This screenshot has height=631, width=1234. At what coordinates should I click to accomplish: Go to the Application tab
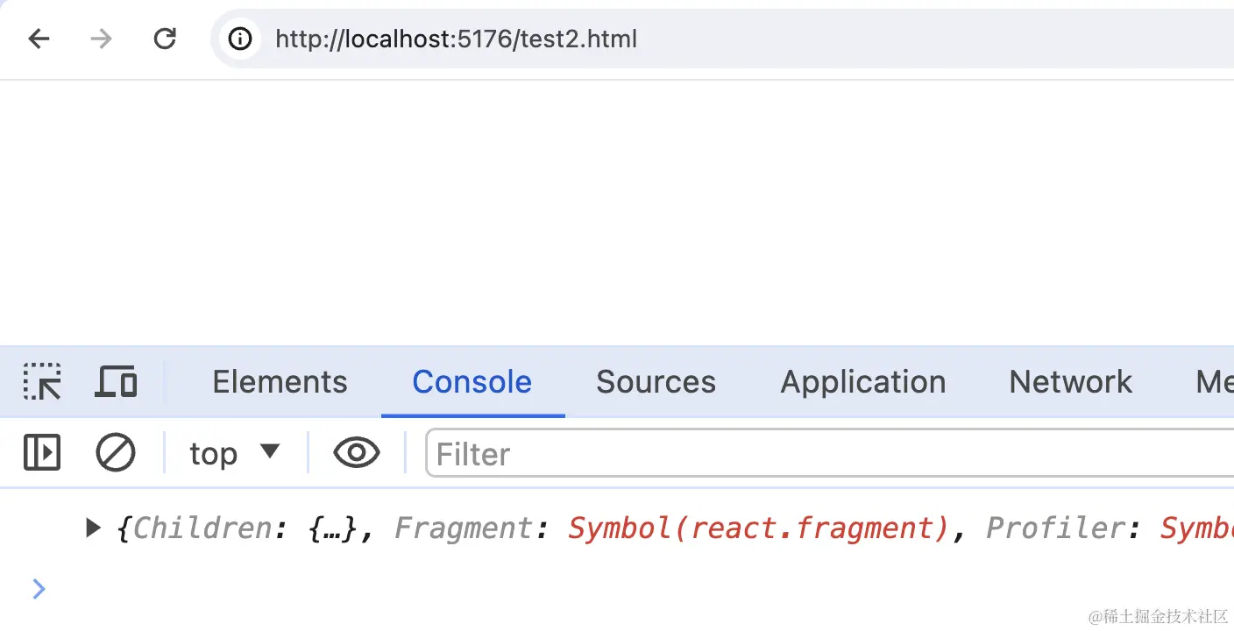[x=862, y=382]
